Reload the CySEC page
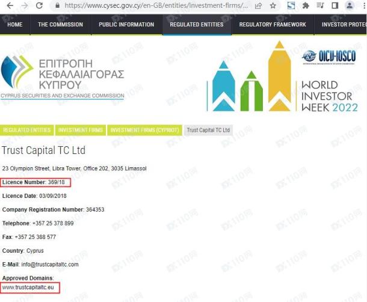The width and height of the screenshot is (367, 302). click(x=39, y=5)
